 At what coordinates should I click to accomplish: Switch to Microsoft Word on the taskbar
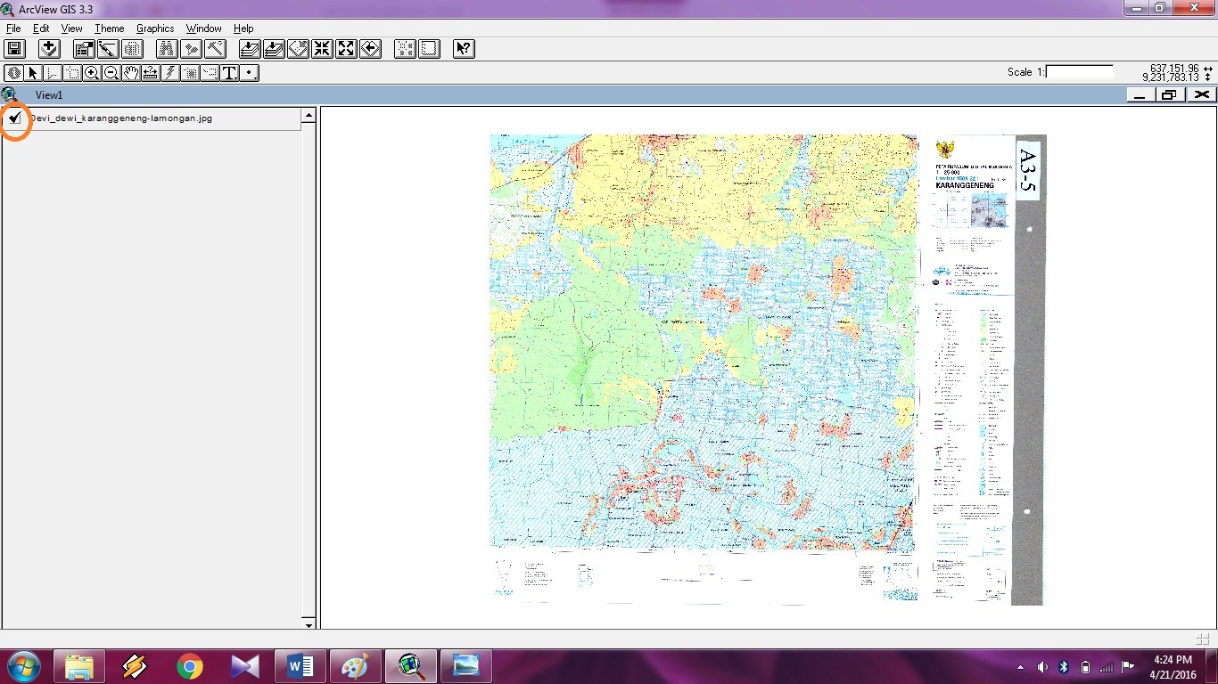tap(300, 666)
